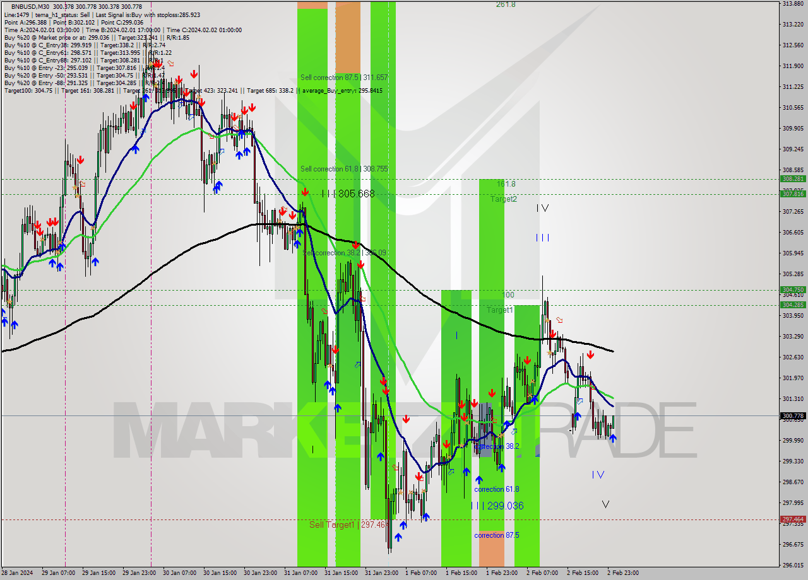Click the 312.560 price axis value
This screenshot has width=808, height=580.
(793, 45)
